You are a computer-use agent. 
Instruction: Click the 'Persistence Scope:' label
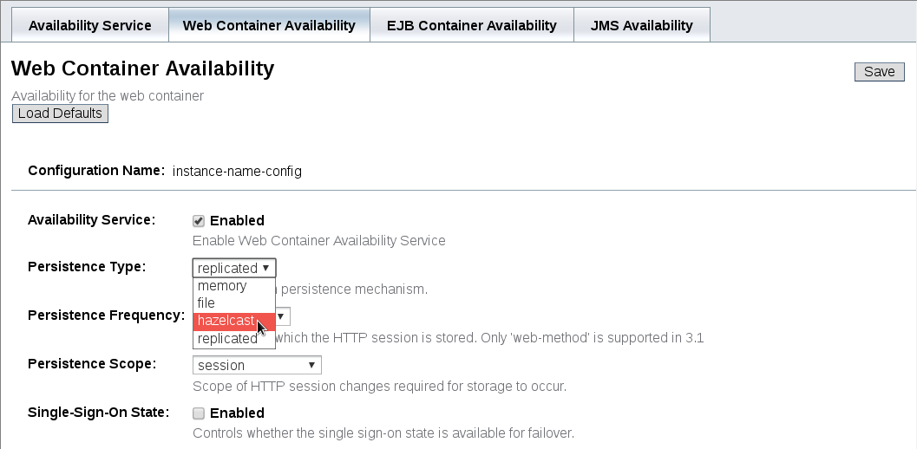coord(92,364)
